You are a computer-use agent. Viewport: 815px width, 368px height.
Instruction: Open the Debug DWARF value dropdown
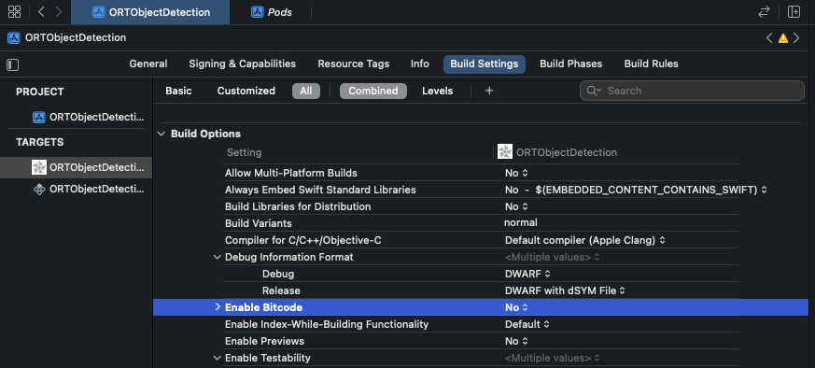[x=527, y=274]
